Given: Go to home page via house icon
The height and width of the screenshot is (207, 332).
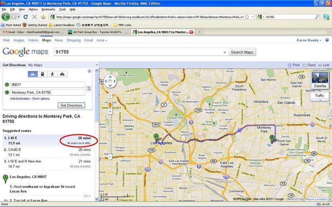Looking at the screenshot, I should point(43,17).
